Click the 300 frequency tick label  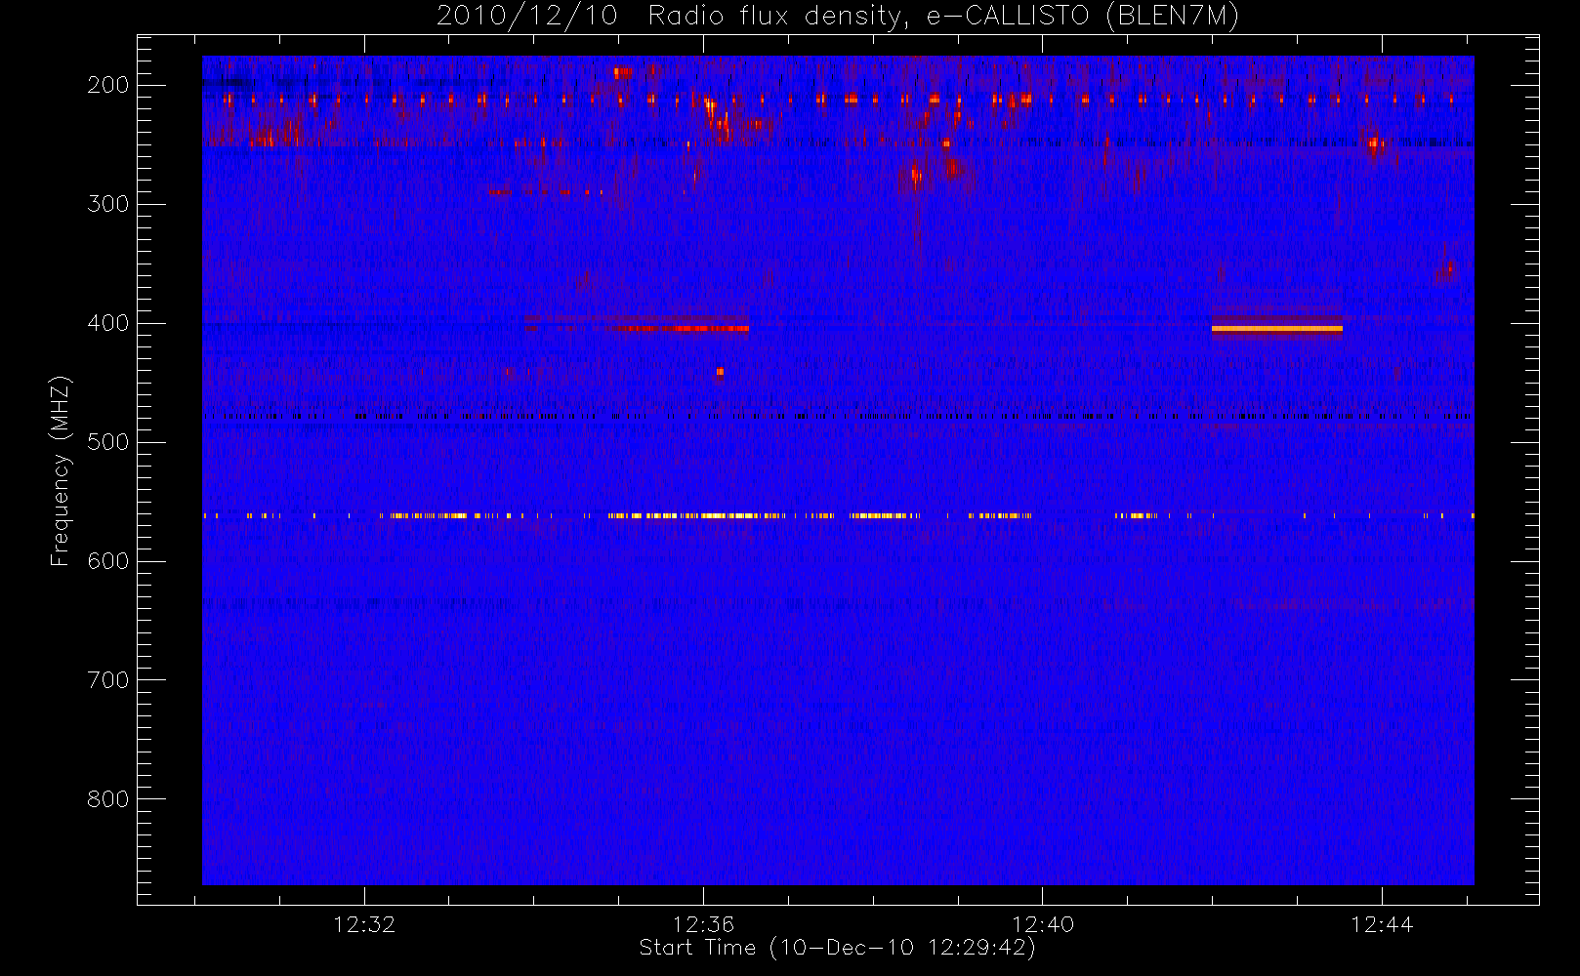108,204
